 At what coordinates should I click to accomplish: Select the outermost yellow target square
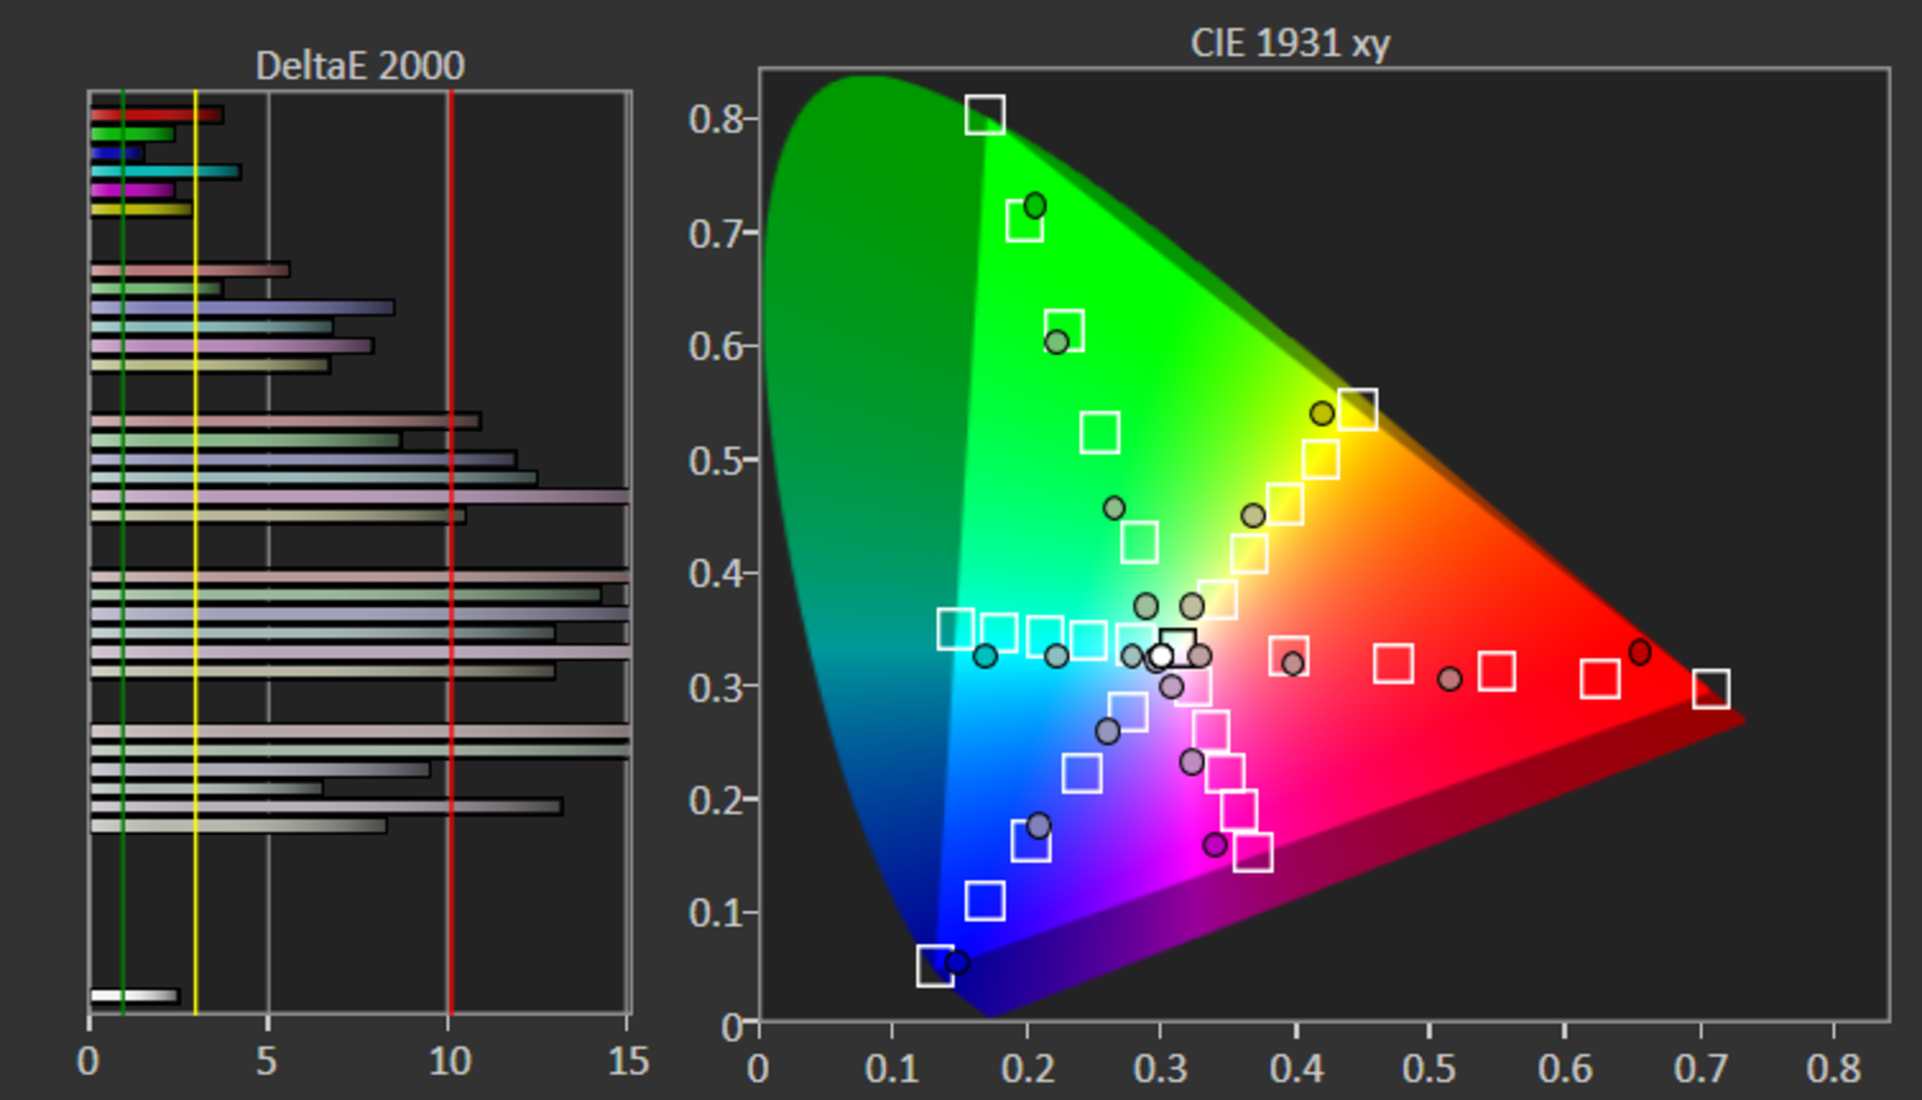click(1357, 409)
